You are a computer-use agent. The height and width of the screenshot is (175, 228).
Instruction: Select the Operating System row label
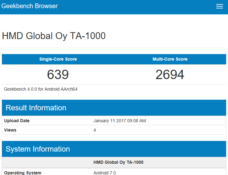pos(22,172)
